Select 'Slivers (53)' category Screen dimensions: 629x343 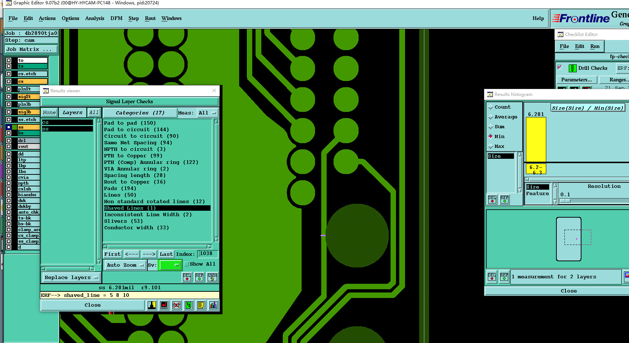coord(123,221)
